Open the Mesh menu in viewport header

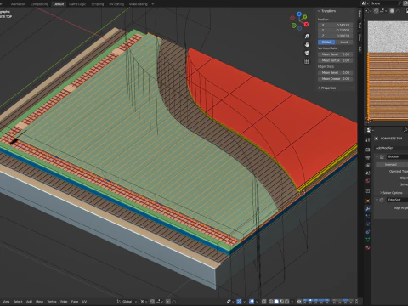pyautogui.click(x=39, y=302)
